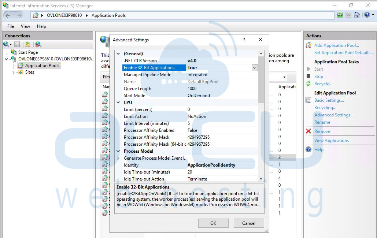
Task: Collapse the Process Model section
Action: 118,151
